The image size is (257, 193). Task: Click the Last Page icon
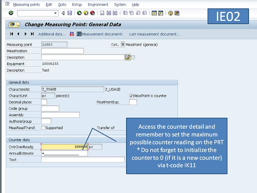point(145,13)
